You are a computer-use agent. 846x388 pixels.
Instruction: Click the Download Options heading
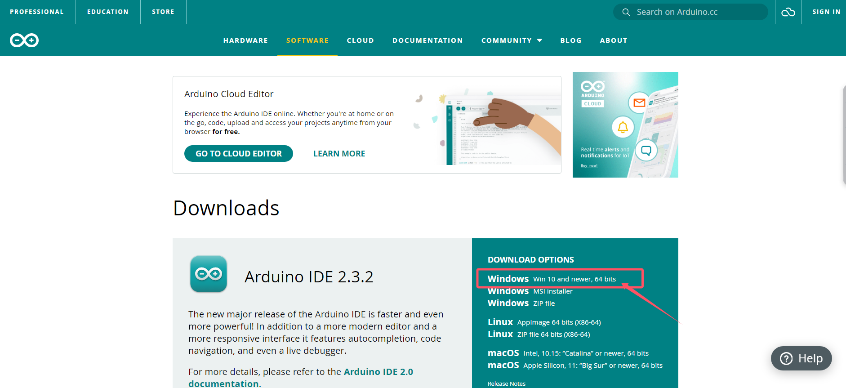pyautogui.click(x=530, y=259)
